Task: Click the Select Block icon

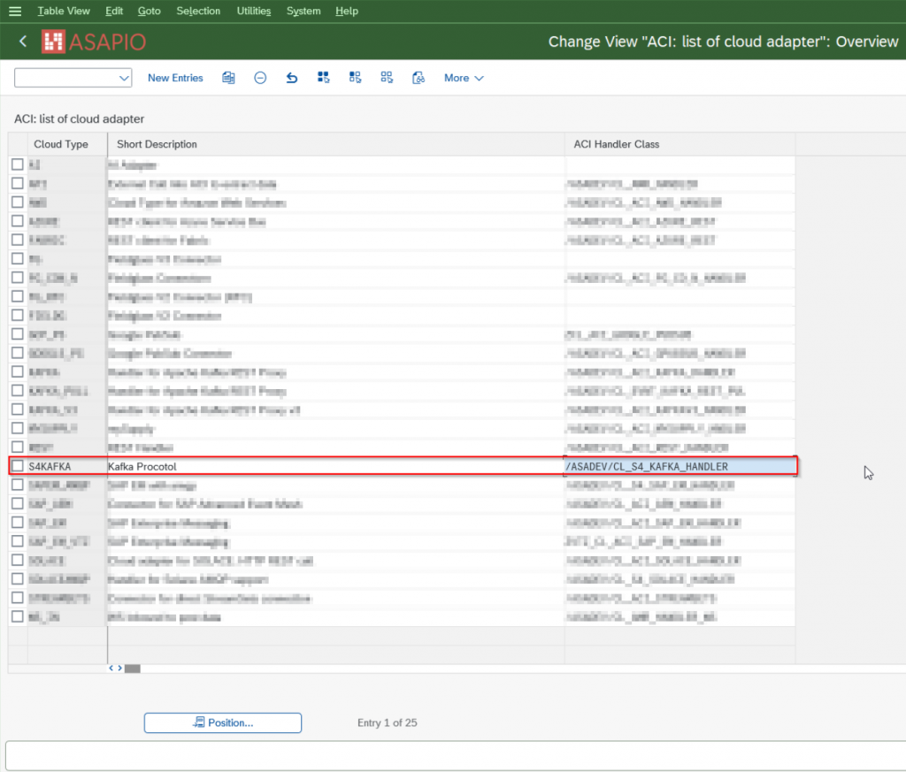Action: 355,78
